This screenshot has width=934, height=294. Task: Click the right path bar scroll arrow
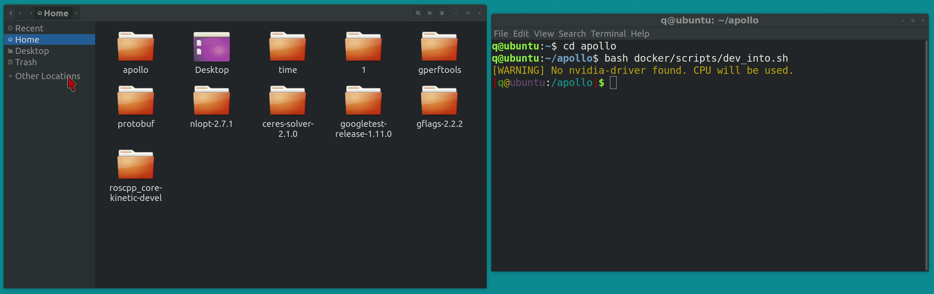click(76, 13)
